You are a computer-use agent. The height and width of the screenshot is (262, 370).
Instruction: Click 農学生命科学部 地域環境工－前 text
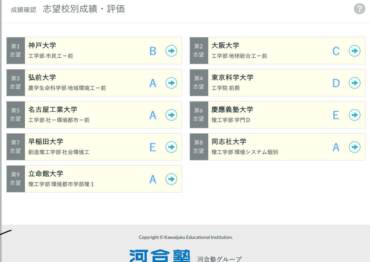pyautogui.click(x=67, y=88)
